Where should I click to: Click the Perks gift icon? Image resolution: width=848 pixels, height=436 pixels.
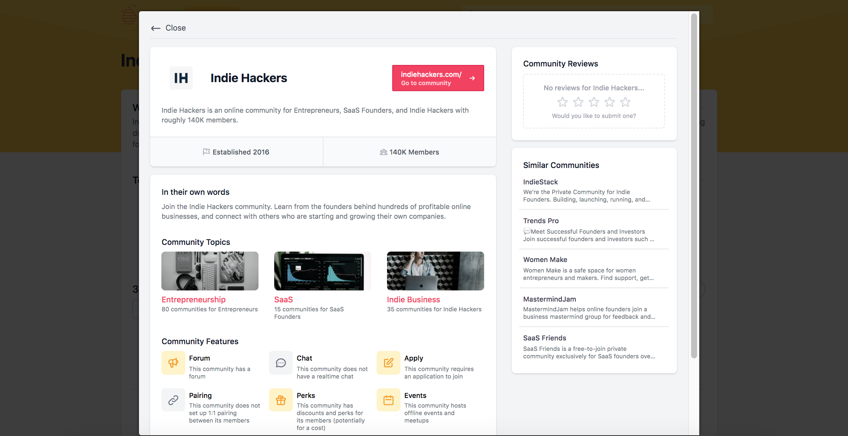click(281, 400)
